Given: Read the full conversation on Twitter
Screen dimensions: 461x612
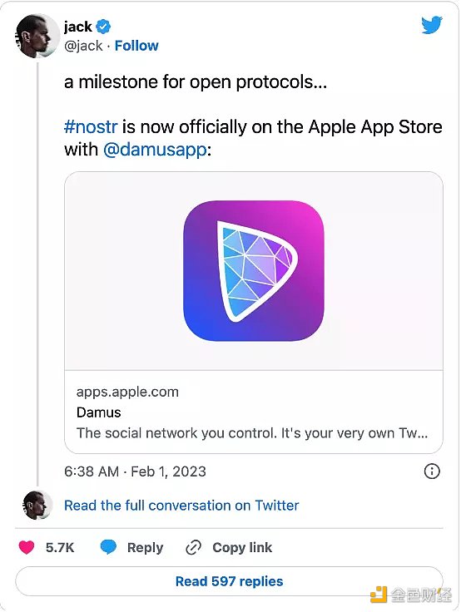Looking at the screenshot, I should [x=181, y=506].
